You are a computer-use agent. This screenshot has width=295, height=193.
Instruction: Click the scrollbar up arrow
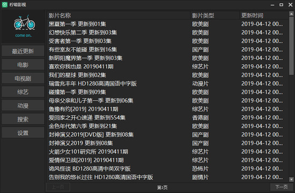click(291, 14)
